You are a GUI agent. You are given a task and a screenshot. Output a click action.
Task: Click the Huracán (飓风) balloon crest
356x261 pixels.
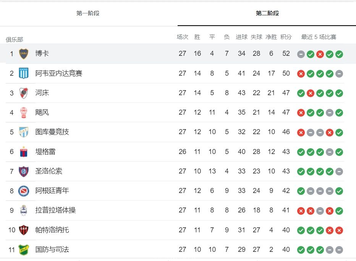(x=24, y=112)
